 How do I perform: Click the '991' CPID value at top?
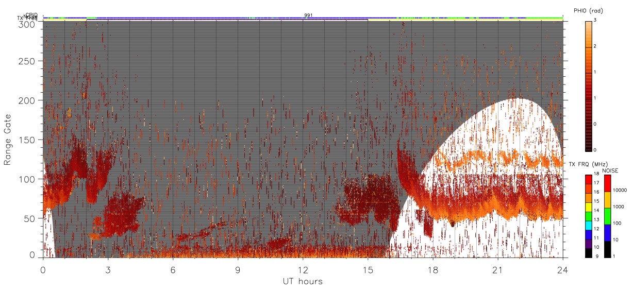308,15
